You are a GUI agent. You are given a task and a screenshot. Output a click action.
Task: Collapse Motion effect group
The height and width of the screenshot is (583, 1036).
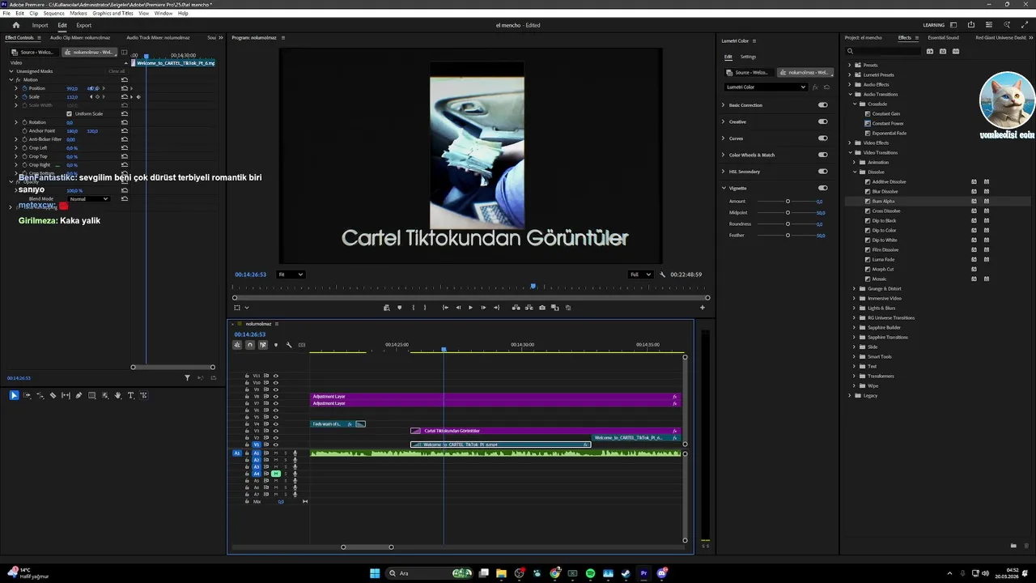pos(11,79)
